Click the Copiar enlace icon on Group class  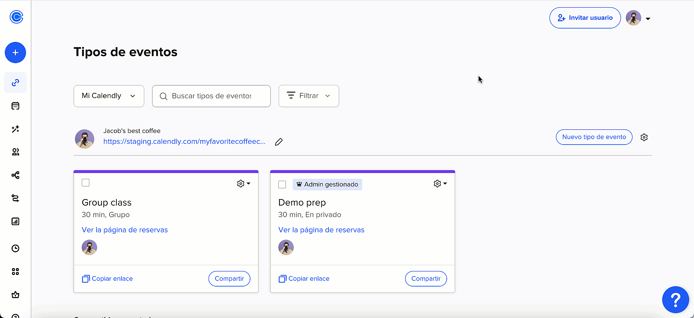86,279
